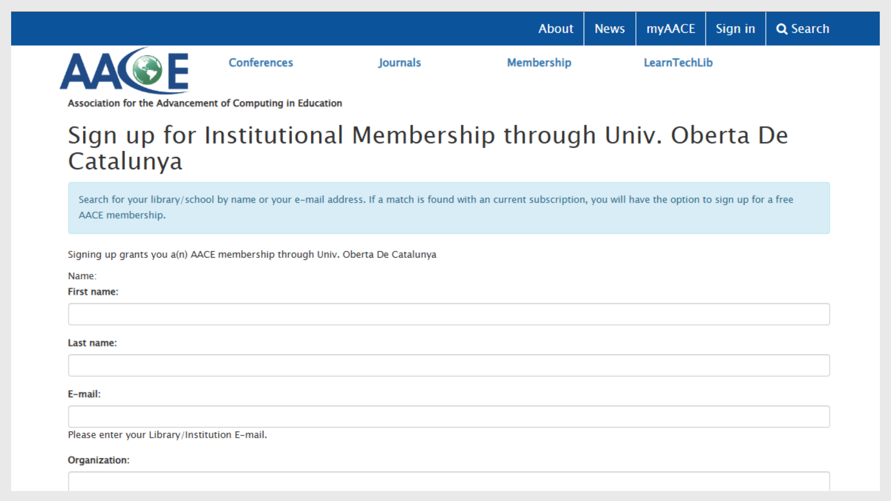The width and height of the screenshot is (891, 501).
Task: Click the 'Organization:' label
Action: pos(99,460)
